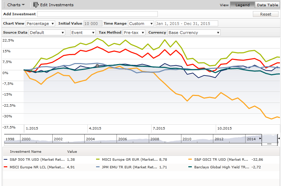The image size is (282, 186).
Task: Click the MSCI Europe GR EUR green swatch
Action: pyautogui.click(x=98, y=159)
